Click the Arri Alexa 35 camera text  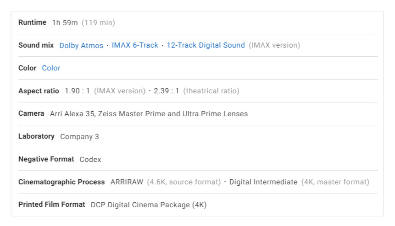coord(72,114)
